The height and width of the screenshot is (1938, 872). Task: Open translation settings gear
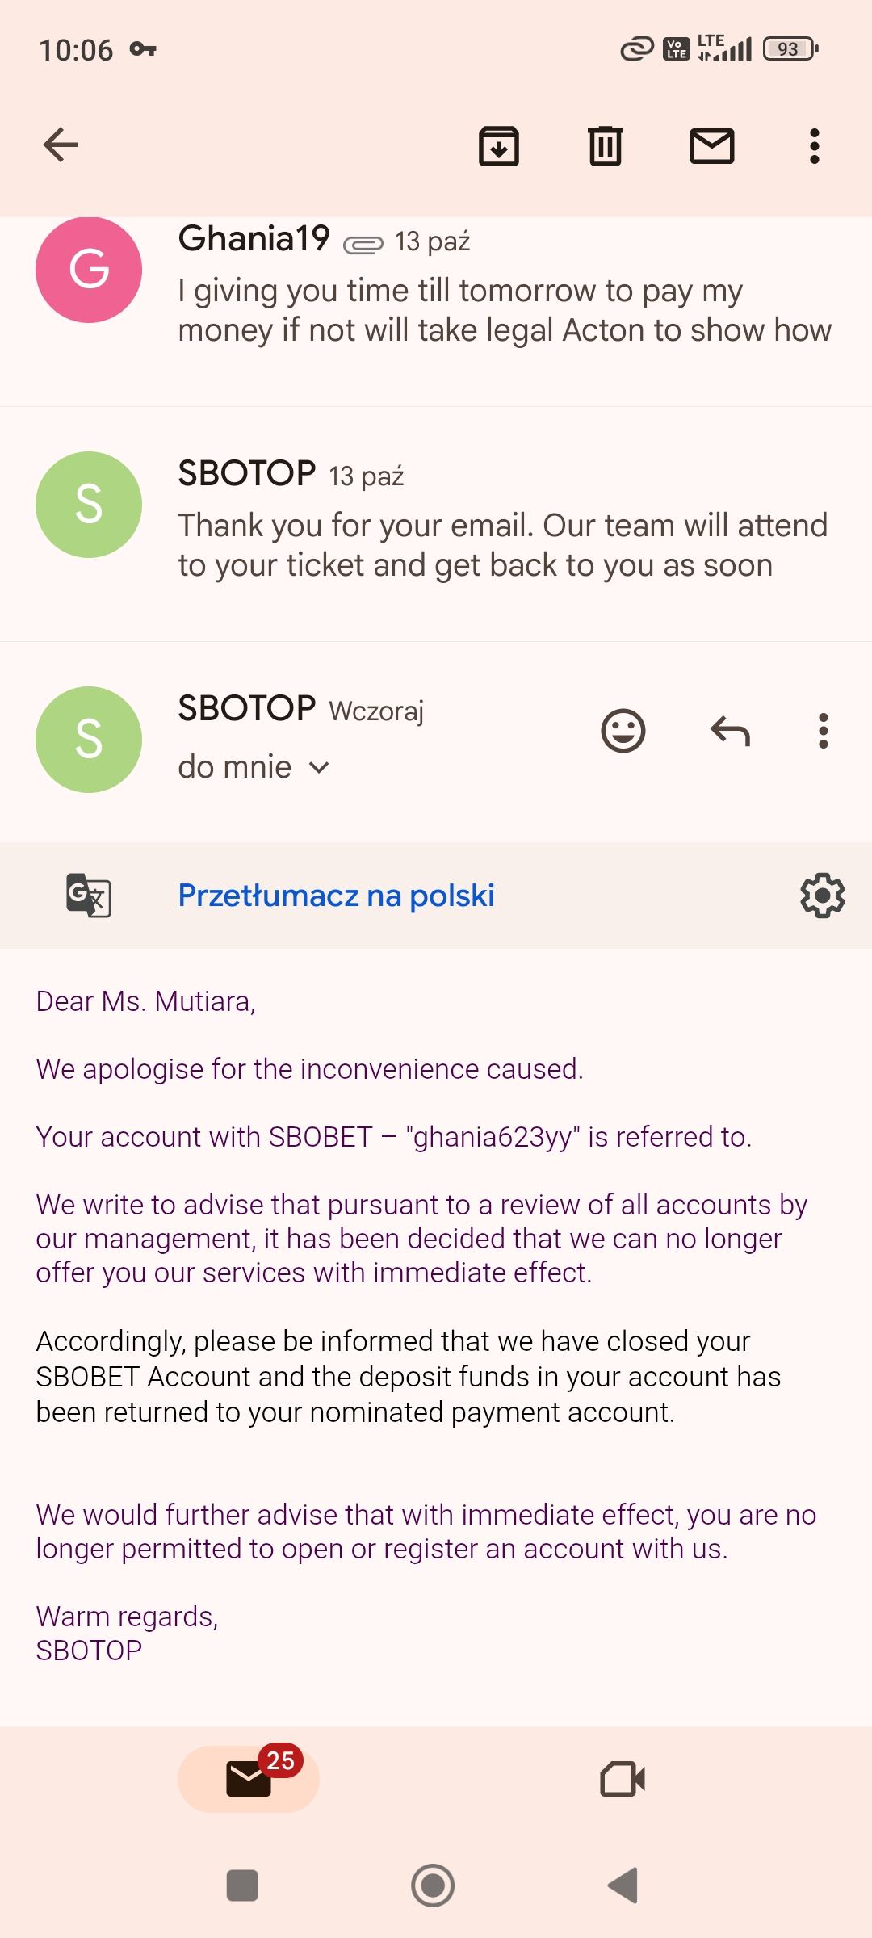click(x=823, y=896)
